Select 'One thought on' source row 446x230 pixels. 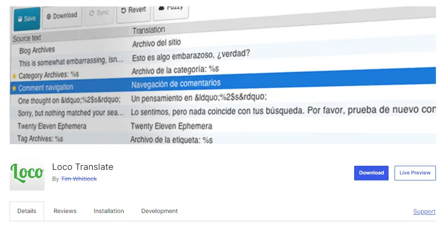tap(69, 101)
